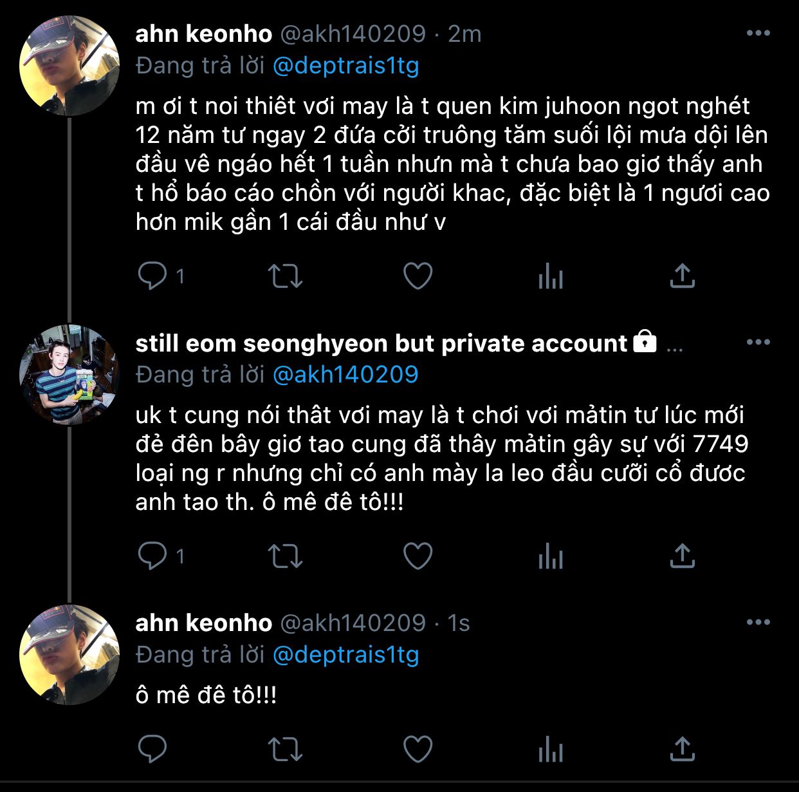Reply to eom seonghyeon's tweet

[153, 556]
